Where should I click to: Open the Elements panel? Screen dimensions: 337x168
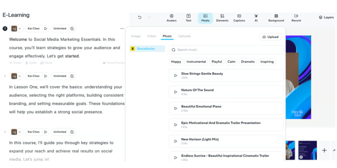coord(222,18)
